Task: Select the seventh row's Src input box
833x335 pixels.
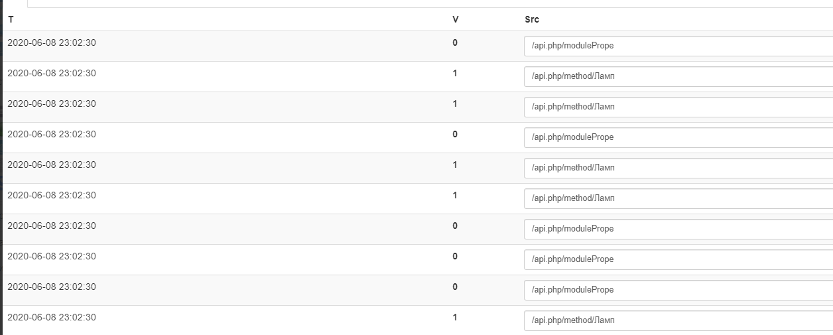Action: tap(676, 230)
